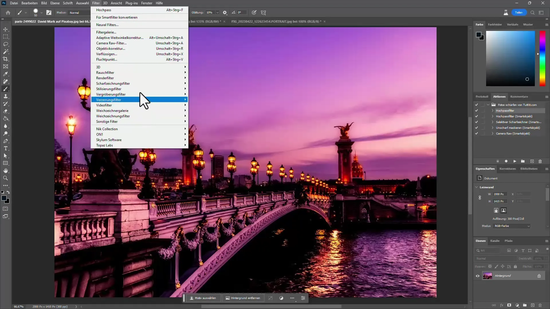Select the Frame tool
Image resolution: width=550 pixels, height=309 pixels.
pos(5,66)
